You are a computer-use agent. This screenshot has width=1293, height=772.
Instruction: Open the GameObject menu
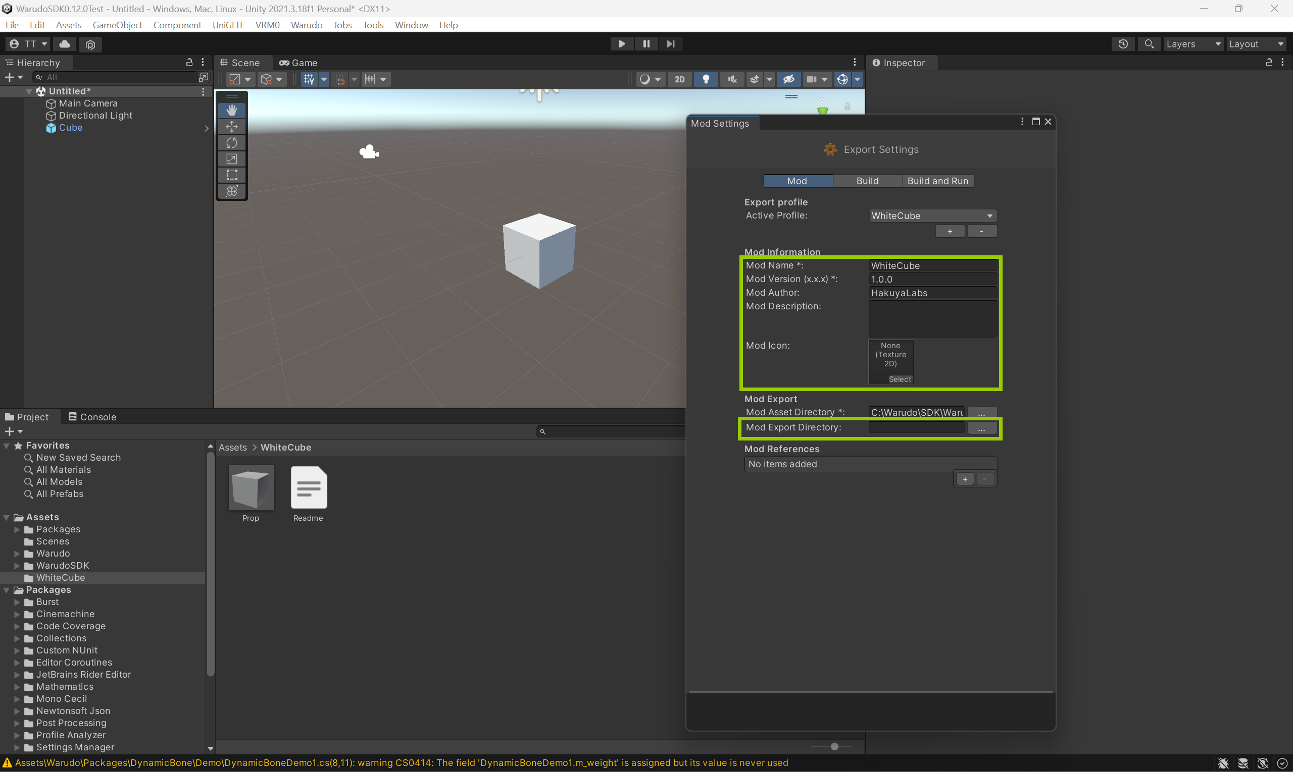click(117, 25)
